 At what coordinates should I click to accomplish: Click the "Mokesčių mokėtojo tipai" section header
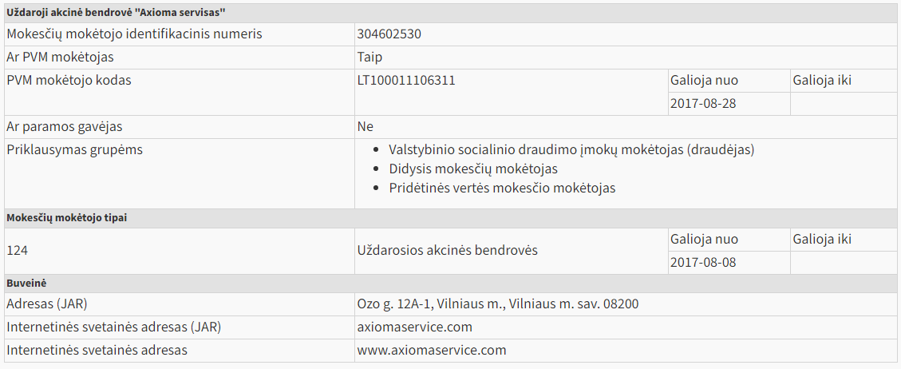(x=67, y=219)
